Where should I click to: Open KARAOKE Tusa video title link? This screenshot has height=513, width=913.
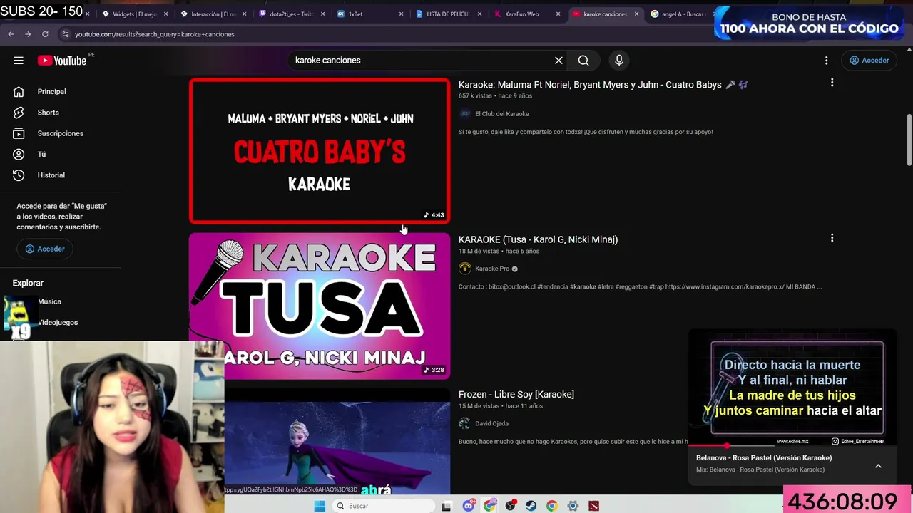[538, 239]
